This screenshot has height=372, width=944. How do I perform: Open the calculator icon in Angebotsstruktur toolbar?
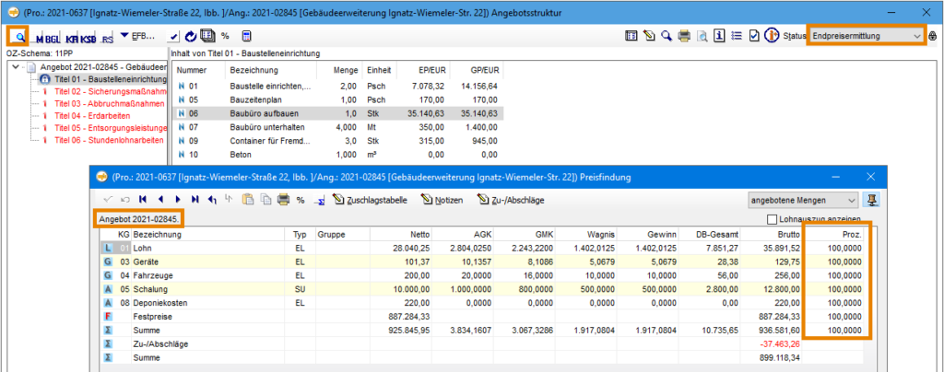coord(246,36)
